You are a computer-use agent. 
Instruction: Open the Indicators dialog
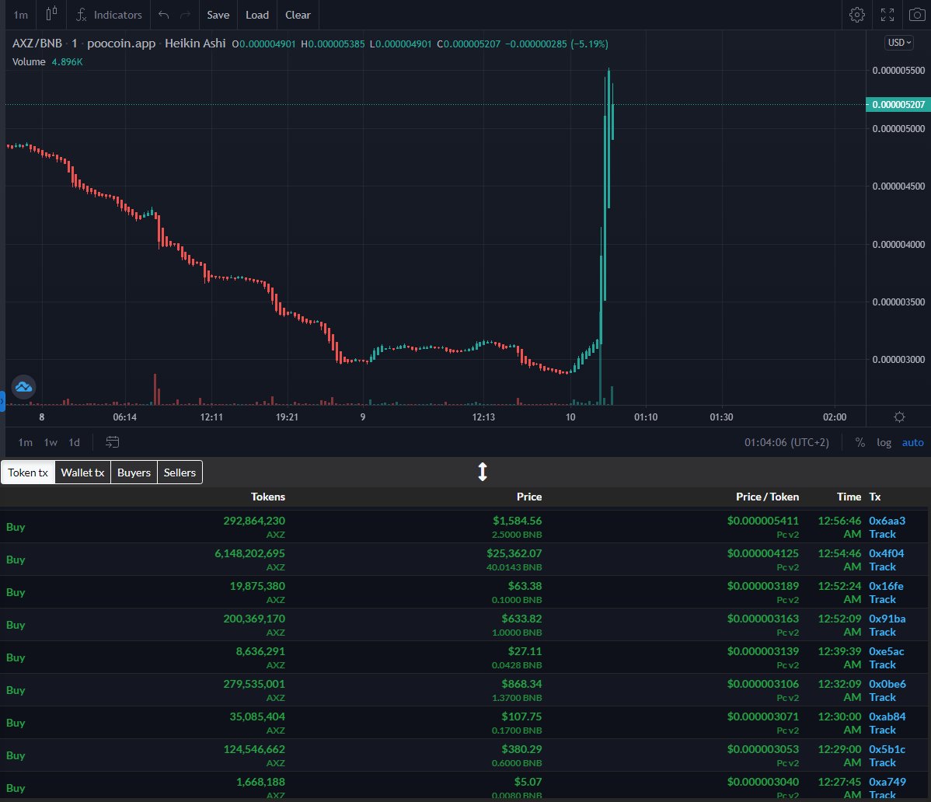click(109, 15)
